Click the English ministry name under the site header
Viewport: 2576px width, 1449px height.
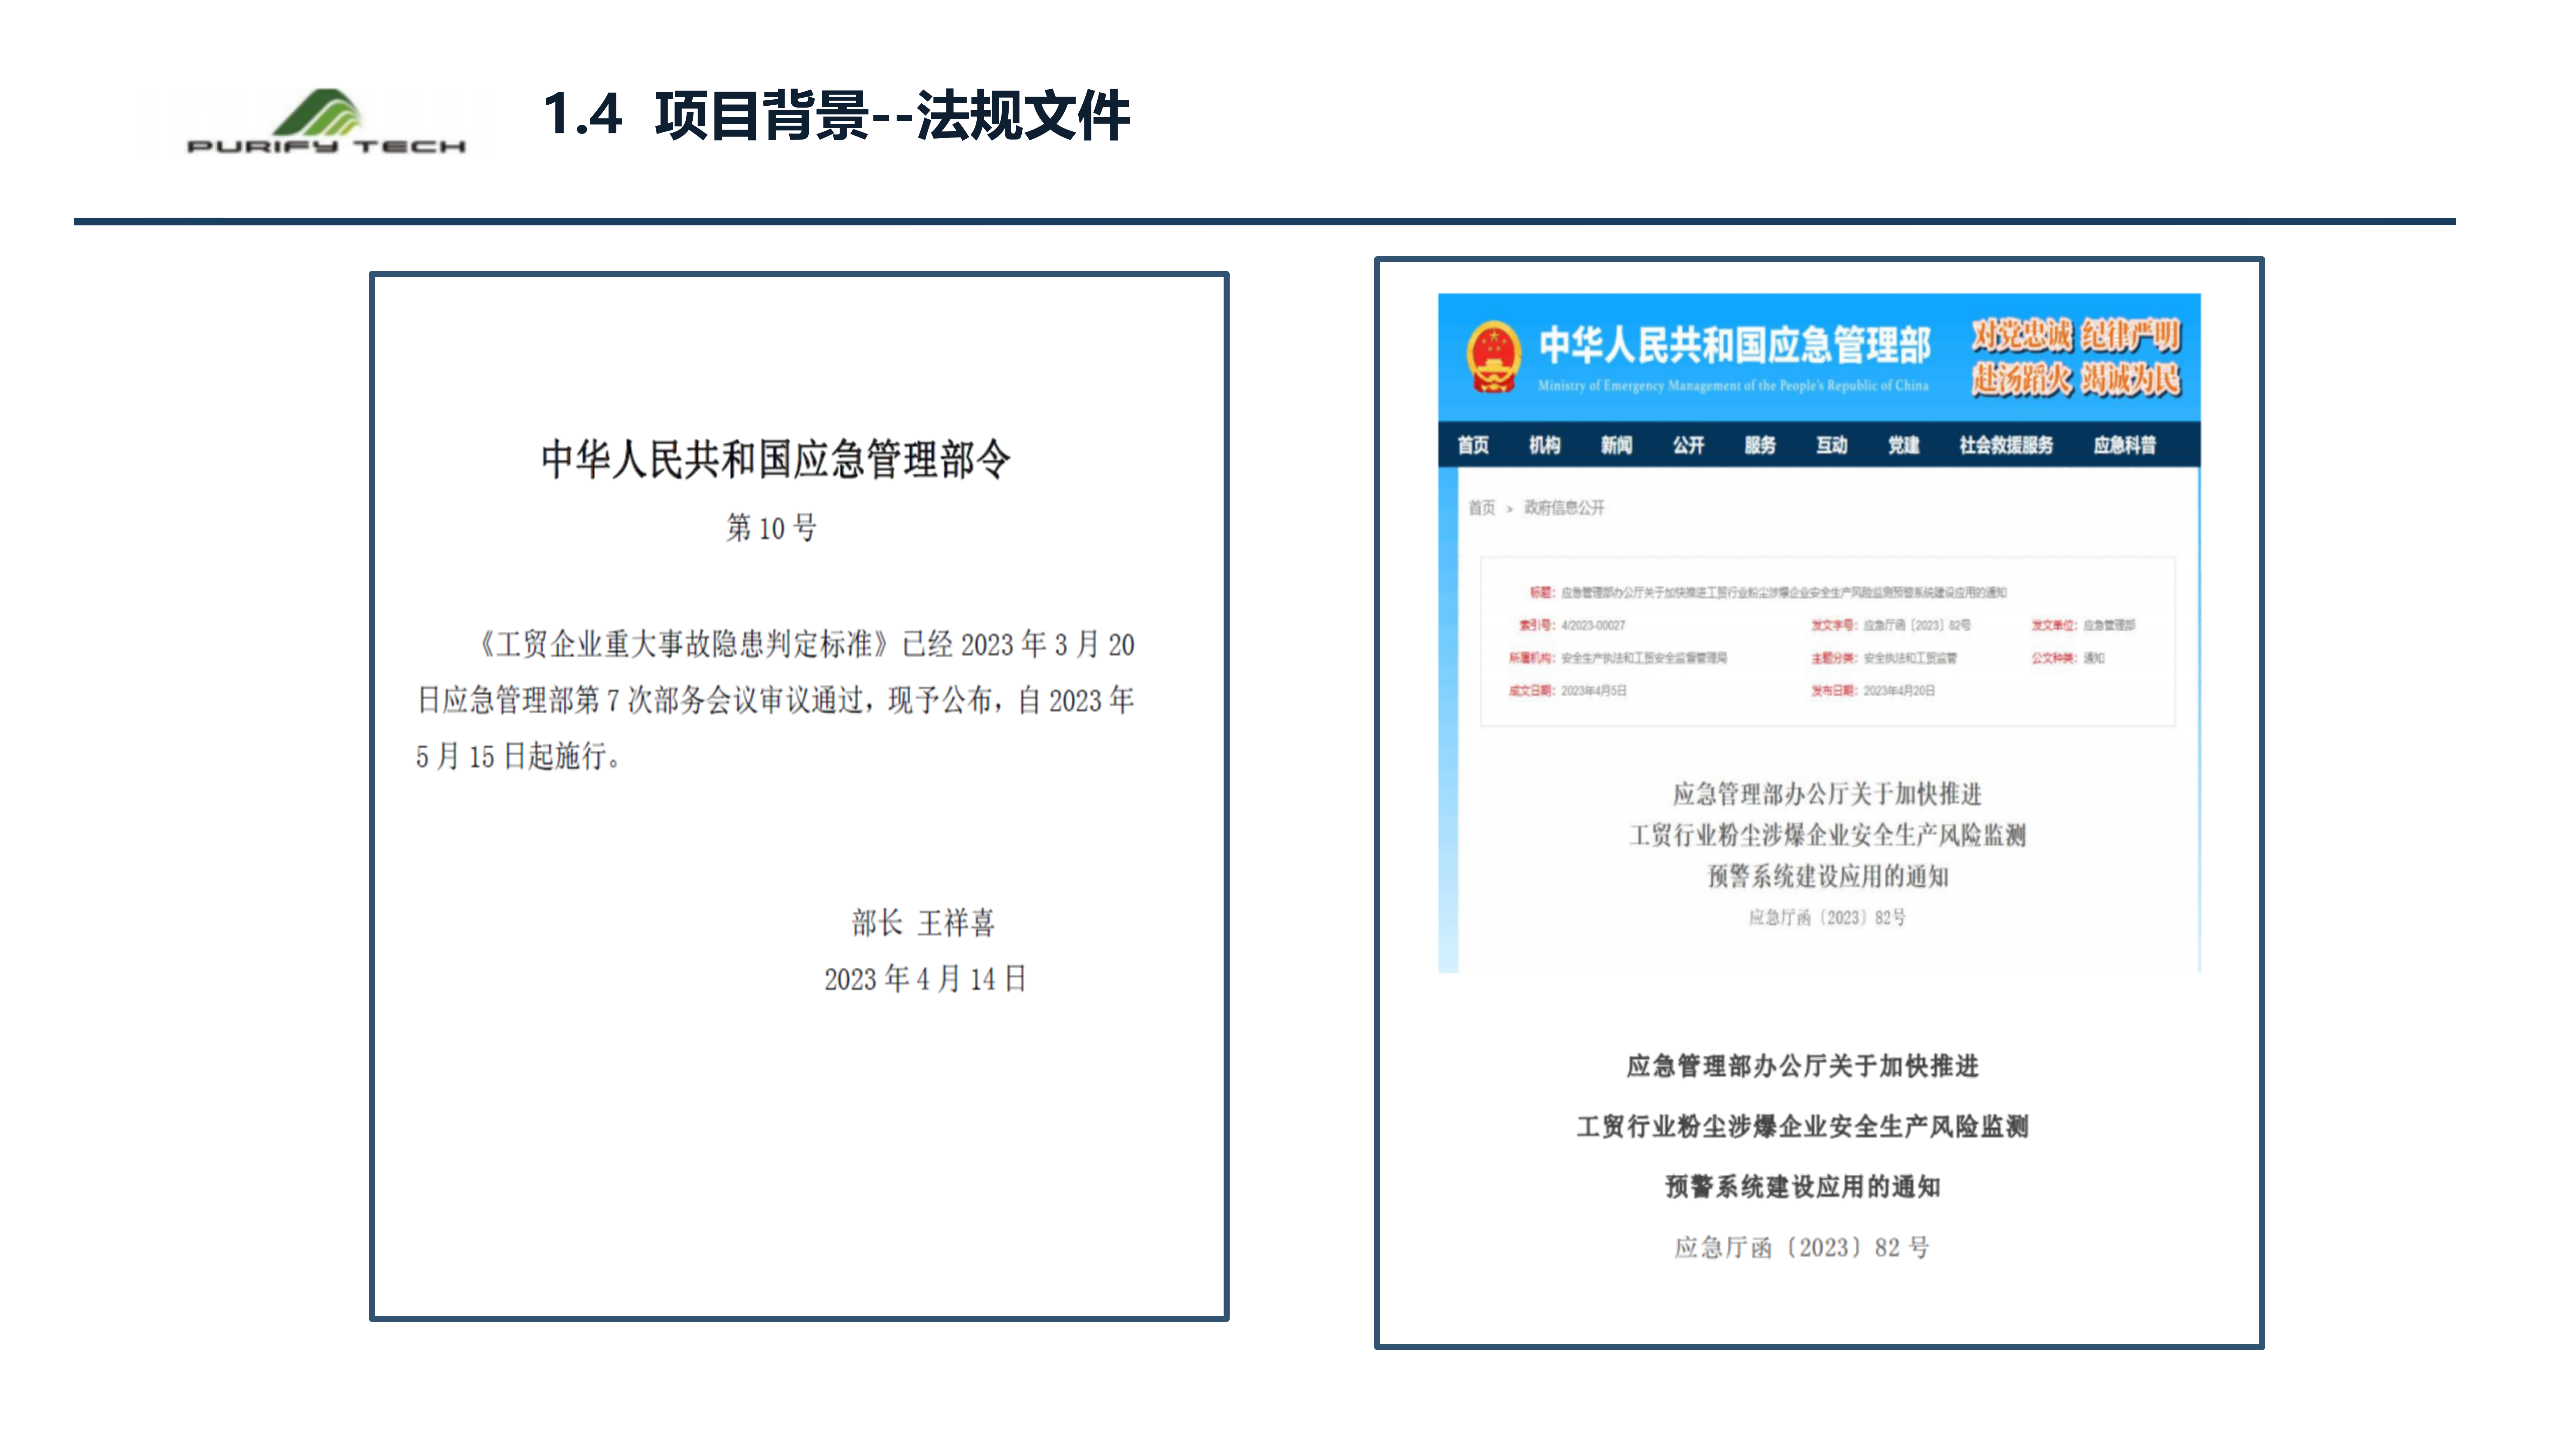(1733, 386)
